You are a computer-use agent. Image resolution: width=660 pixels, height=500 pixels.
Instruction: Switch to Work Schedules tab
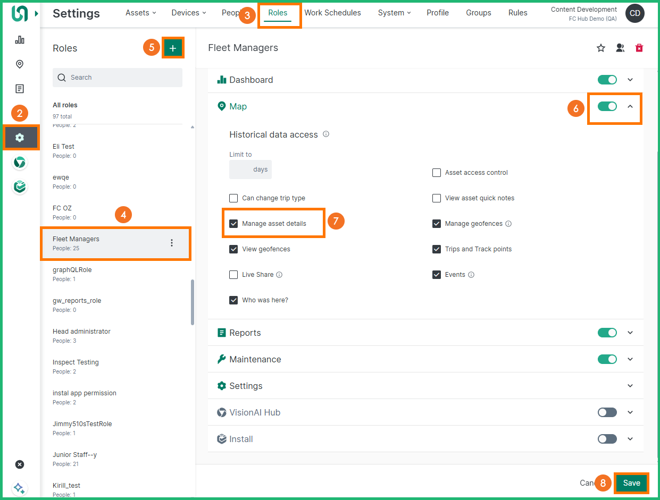point(332,13)
